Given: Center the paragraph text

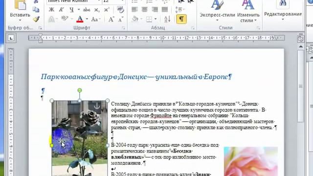Looking at the screenshot, I should coord(145,9).
